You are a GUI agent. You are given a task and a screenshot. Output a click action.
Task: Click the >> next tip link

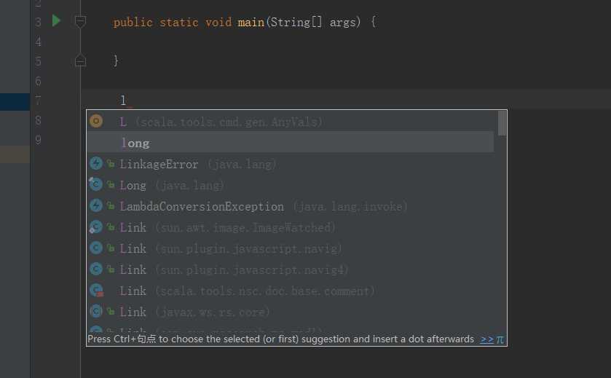[486, 339]
